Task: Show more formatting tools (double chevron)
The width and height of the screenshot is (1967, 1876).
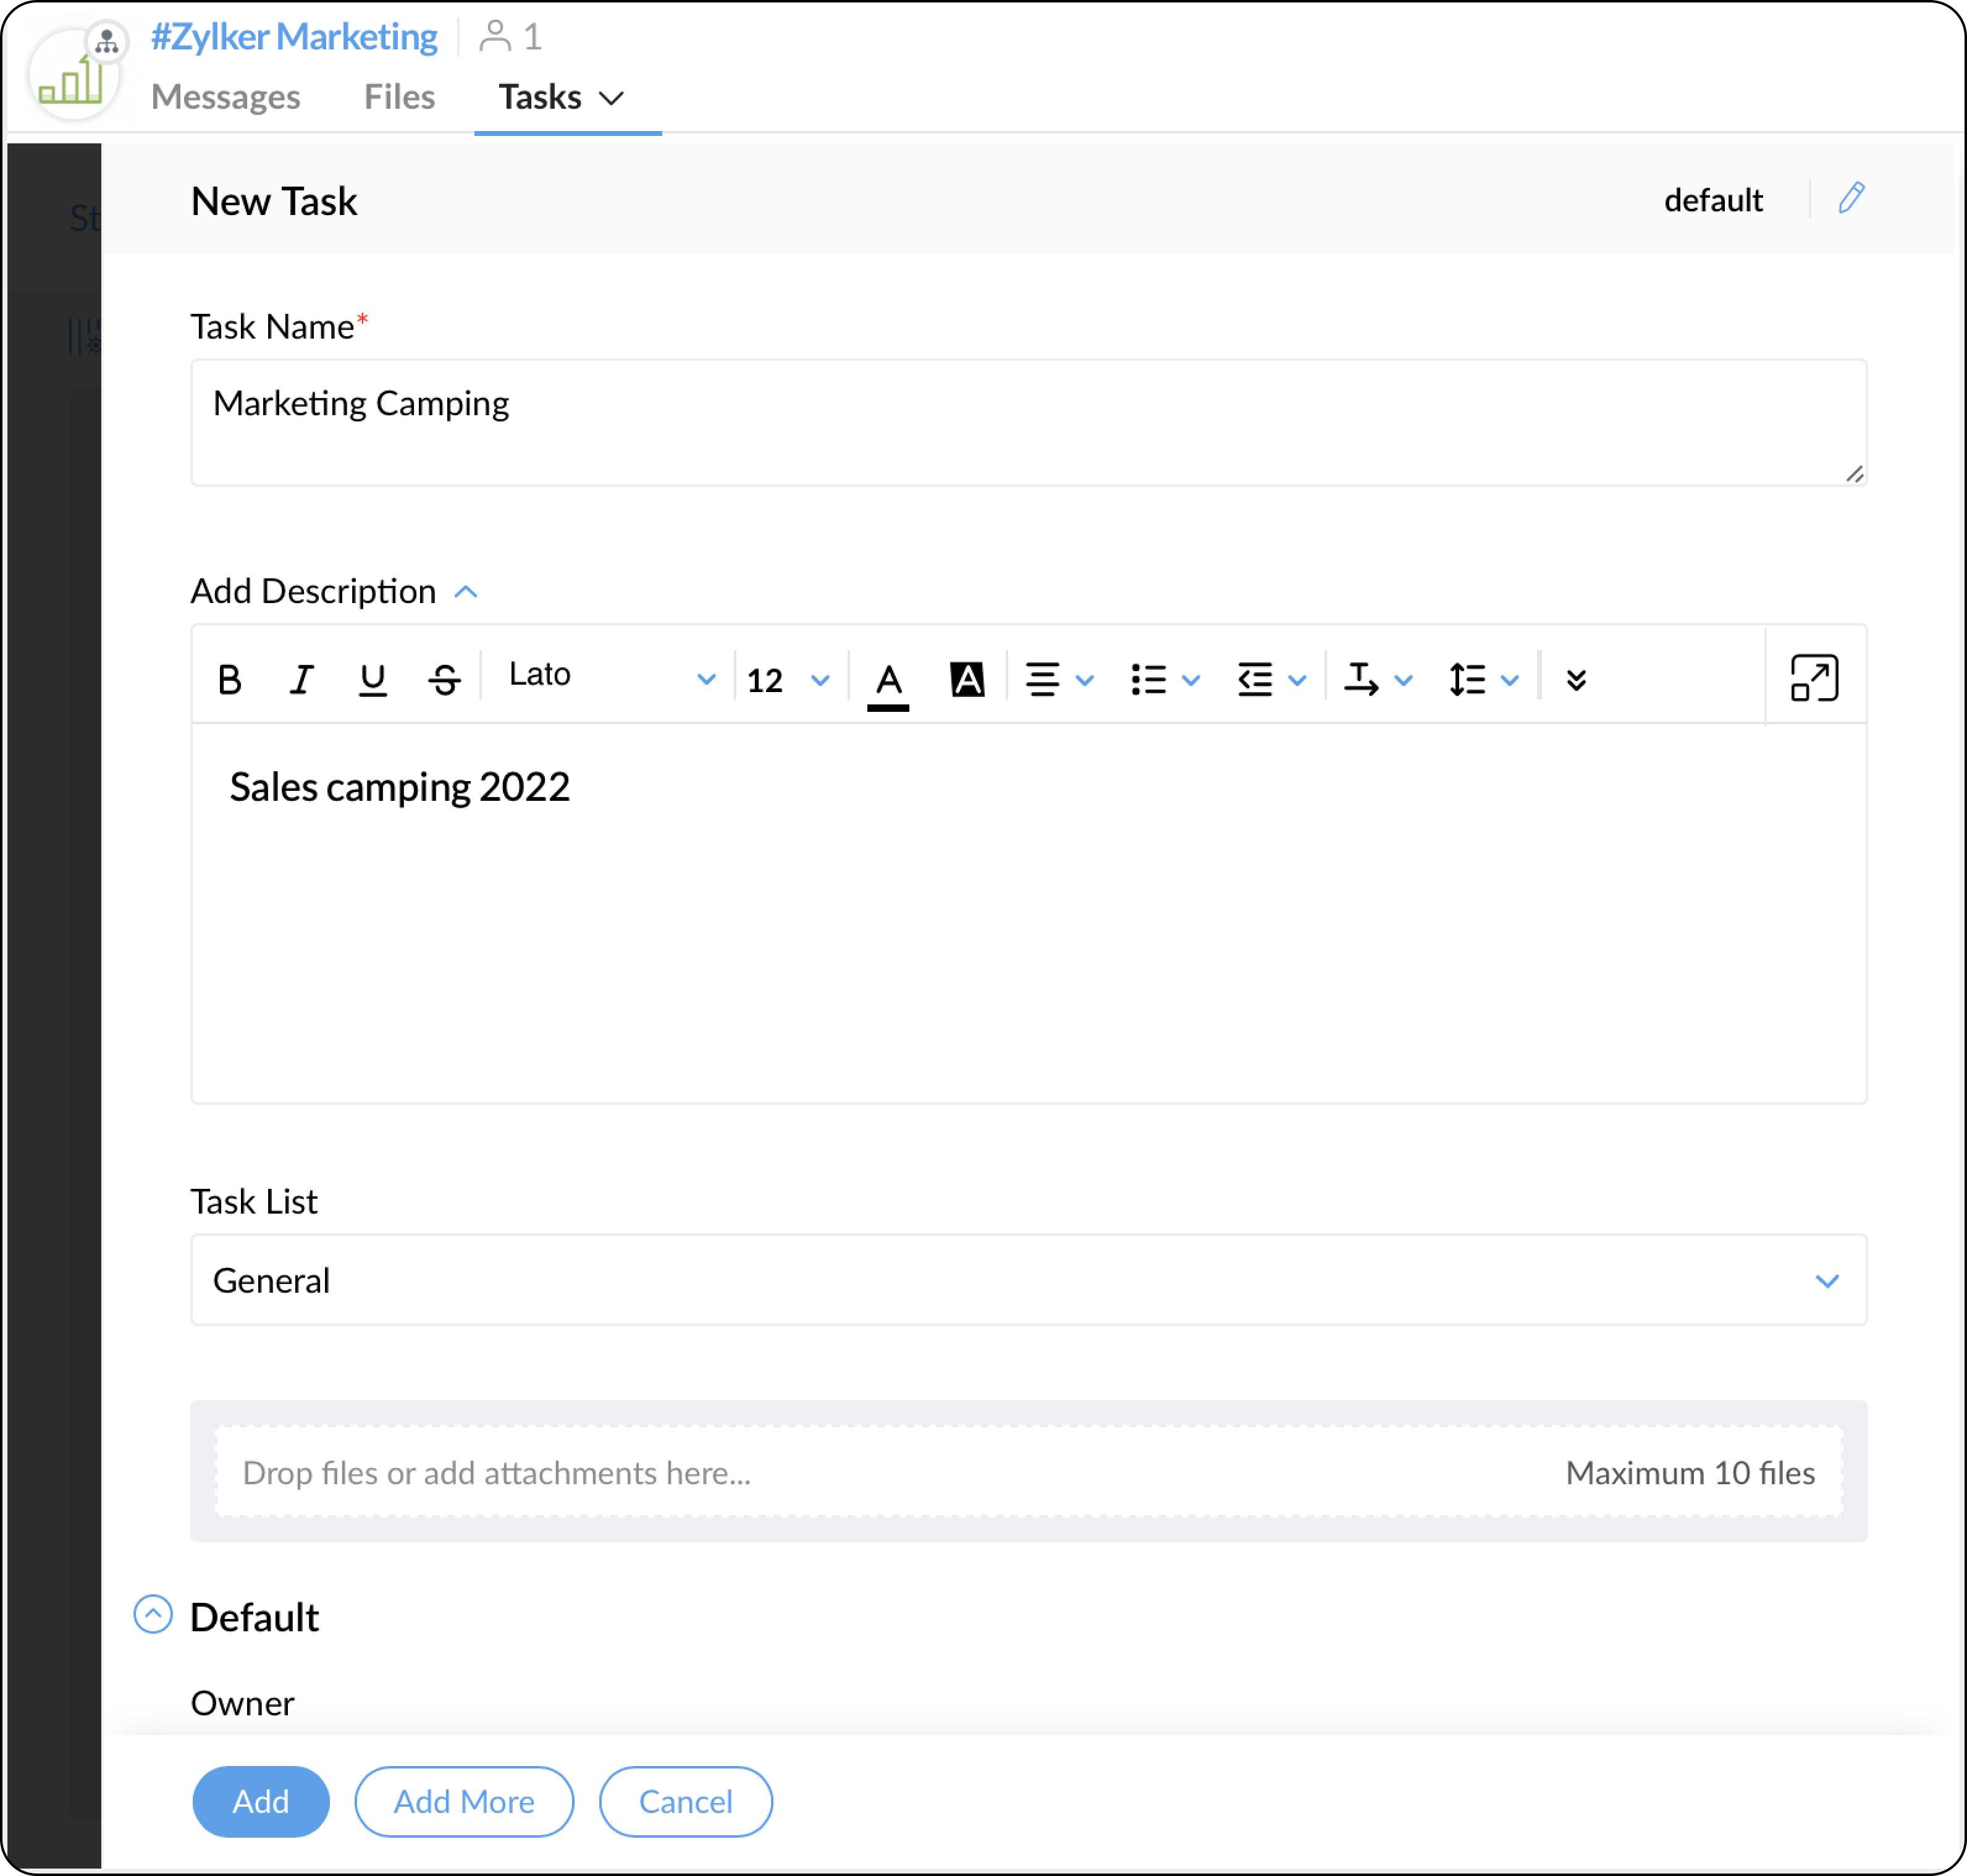Action: pyautogui.click(x=1576, y=680)
